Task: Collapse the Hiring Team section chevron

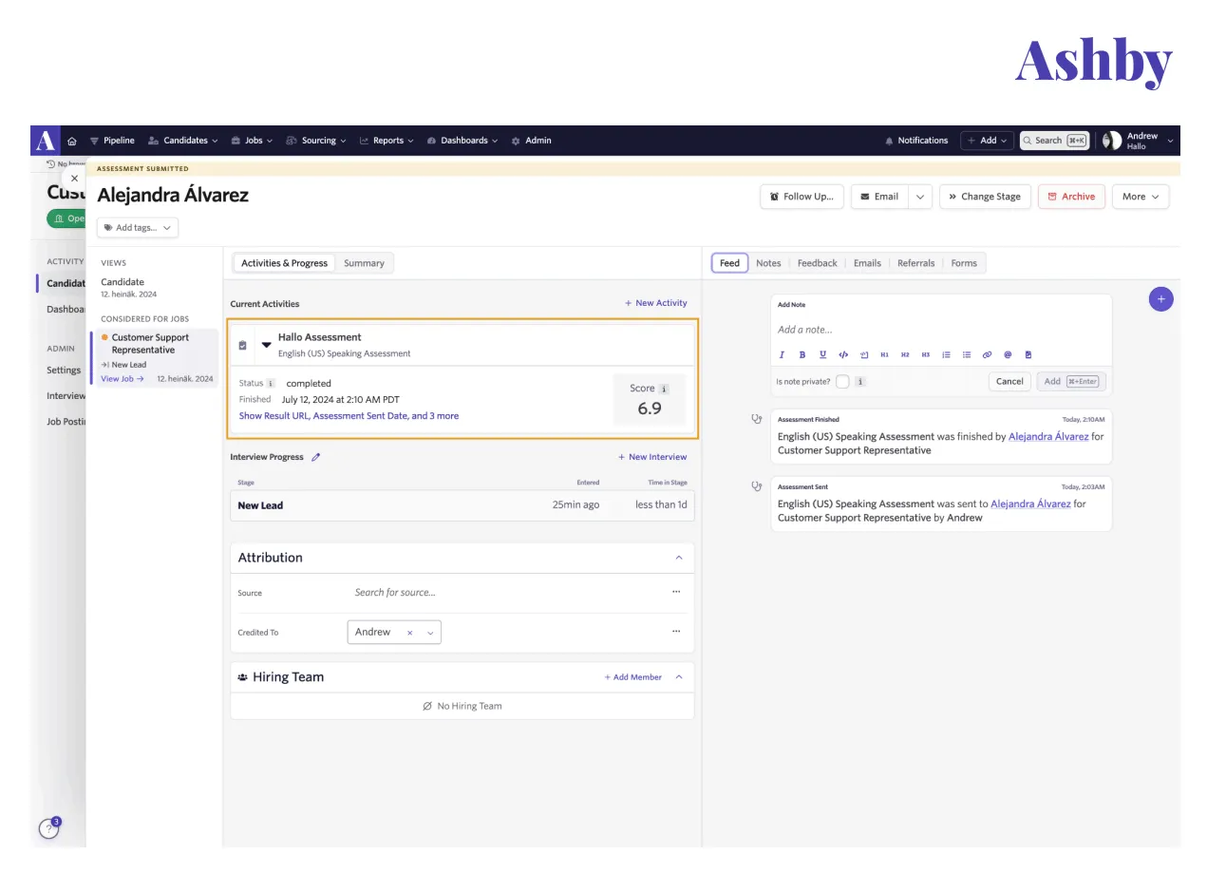Action: (679, 677)
